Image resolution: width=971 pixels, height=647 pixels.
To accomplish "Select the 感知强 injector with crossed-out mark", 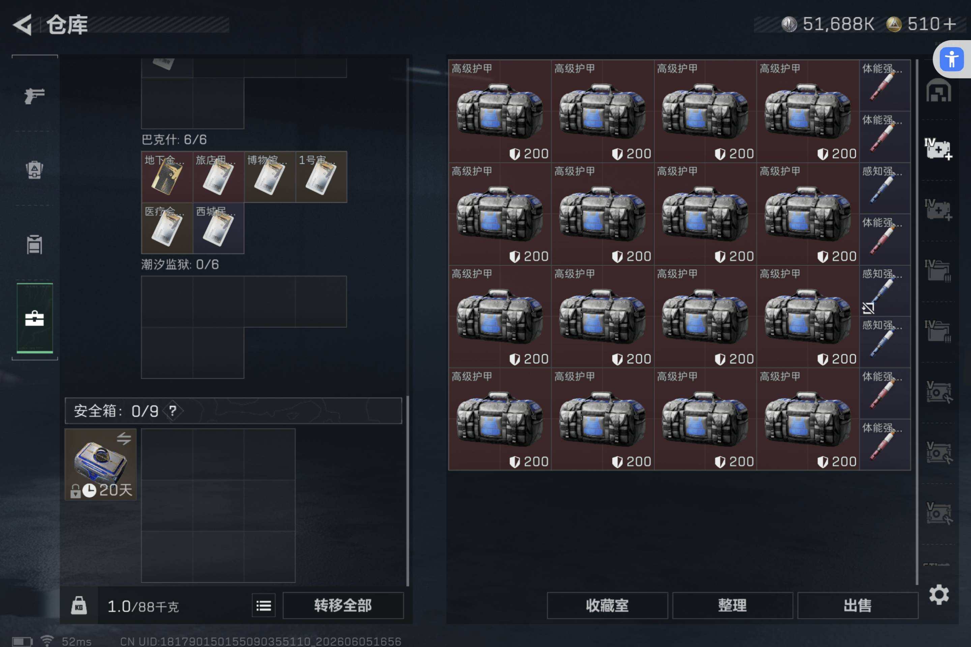I will pyautogui.click(x=885, y=291).
